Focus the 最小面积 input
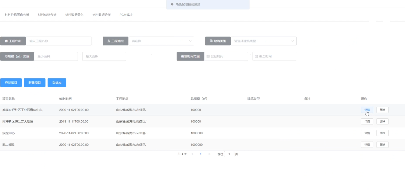405x191 pixels. tap(56, 56)
